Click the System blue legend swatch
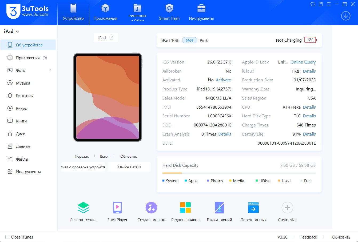Image resolution: width=358 pixels, height=242 pixels. [163, 181]
